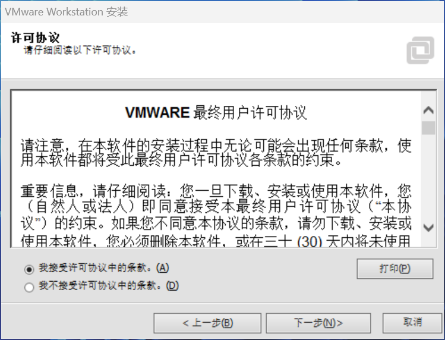The image size is (445, 340).
Task: Click the paragraph starting with 请注意
Action: pyautogui.click(x=216, y=153)
